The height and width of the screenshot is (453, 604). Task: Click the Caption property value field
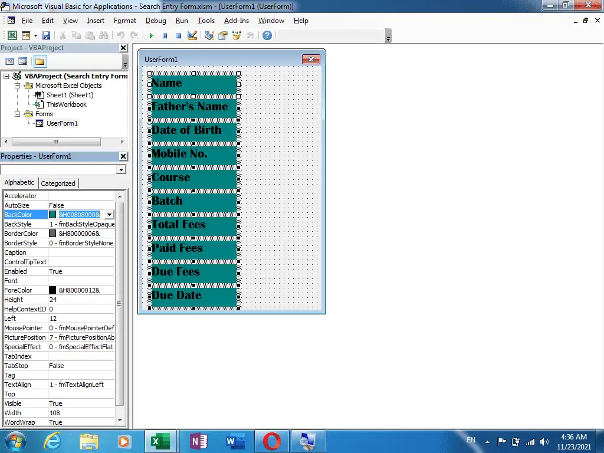pyautogui.click(x=81, y=252)
